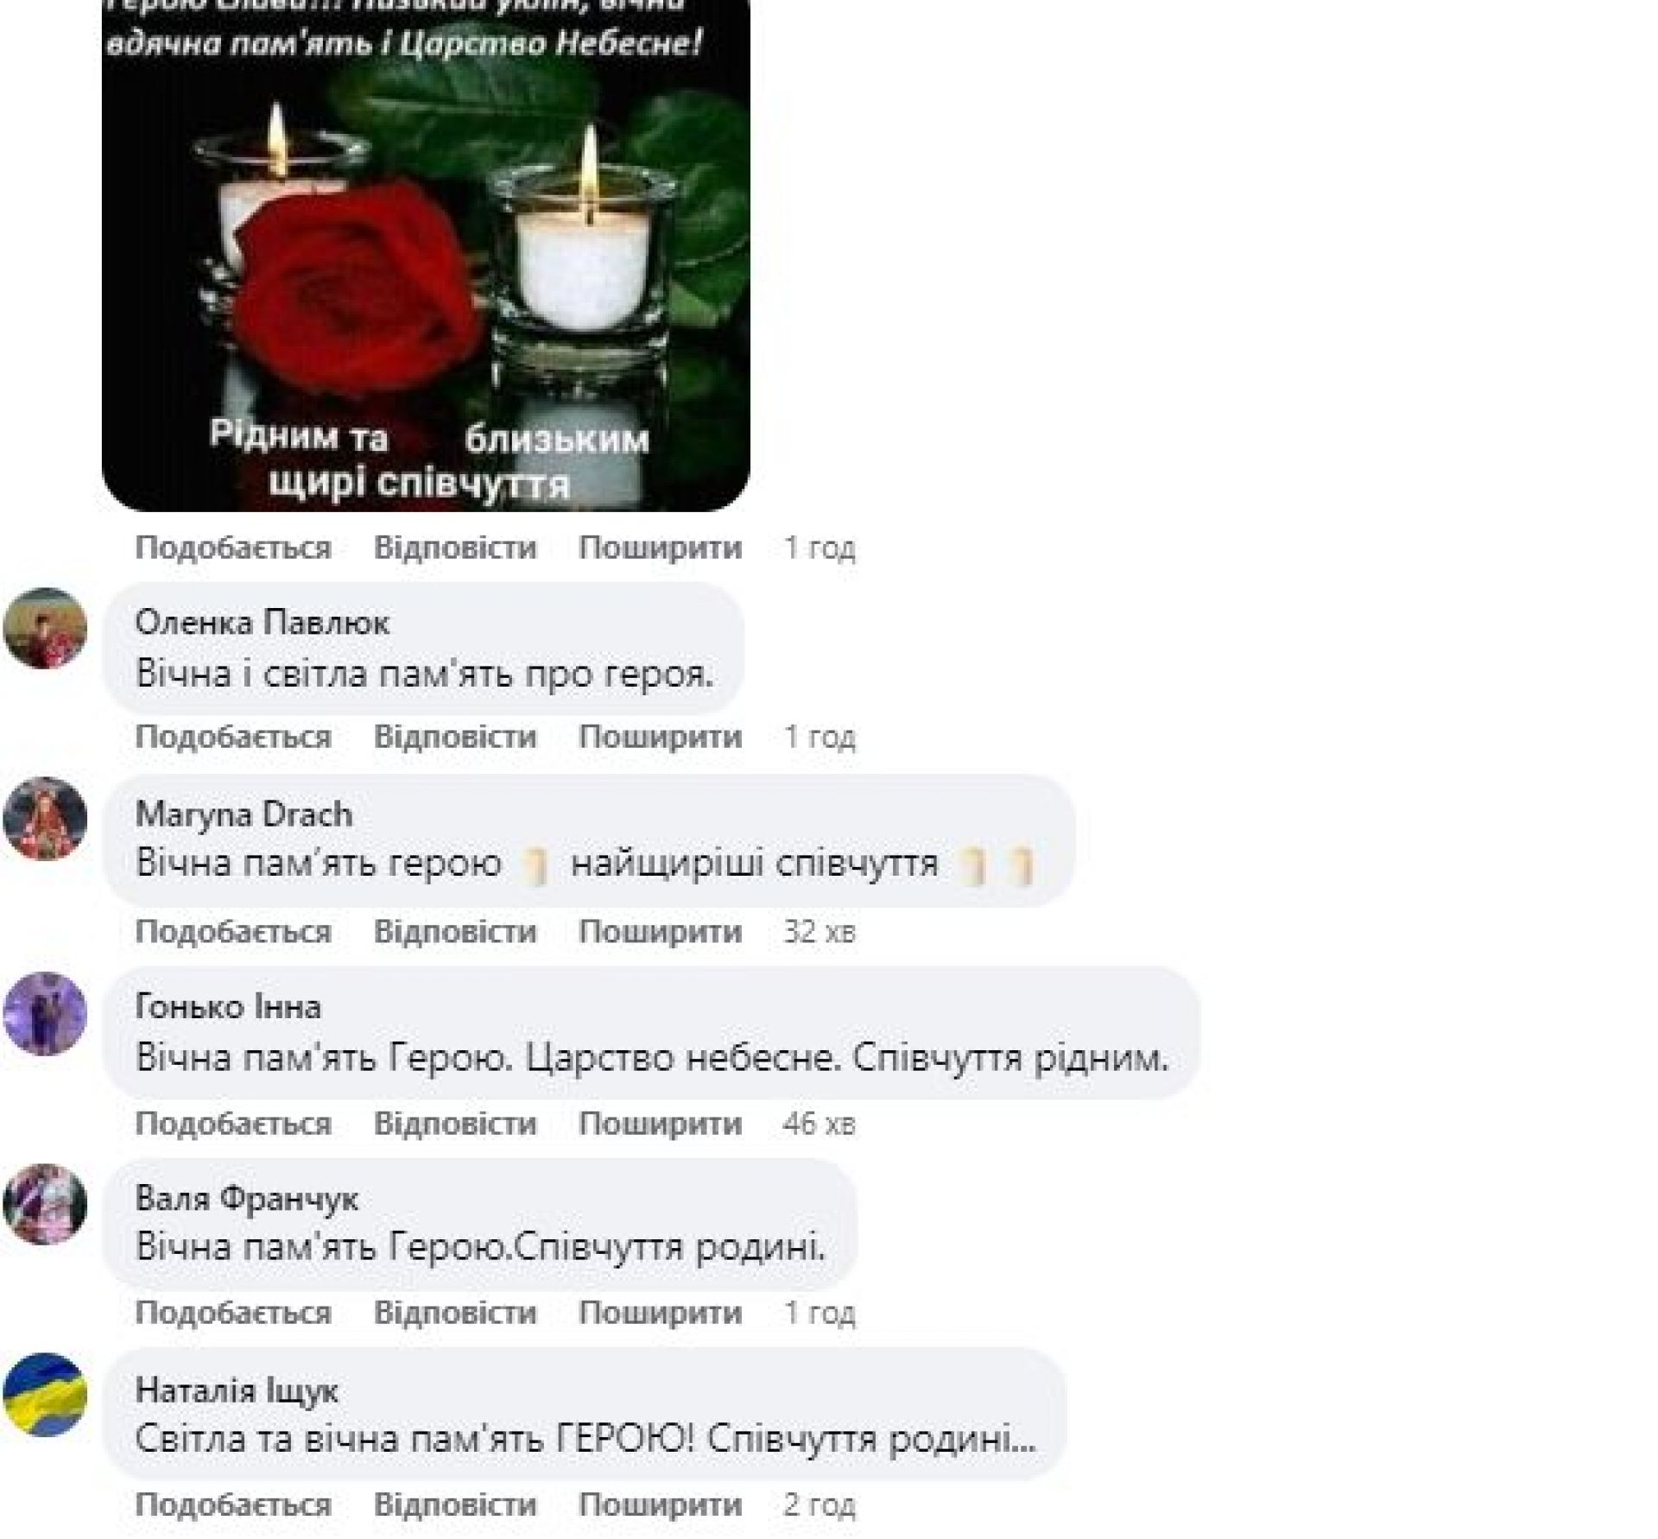Open the 2 год timestamp link
1658x1539 pixels.
click(x=819, y=1504)
